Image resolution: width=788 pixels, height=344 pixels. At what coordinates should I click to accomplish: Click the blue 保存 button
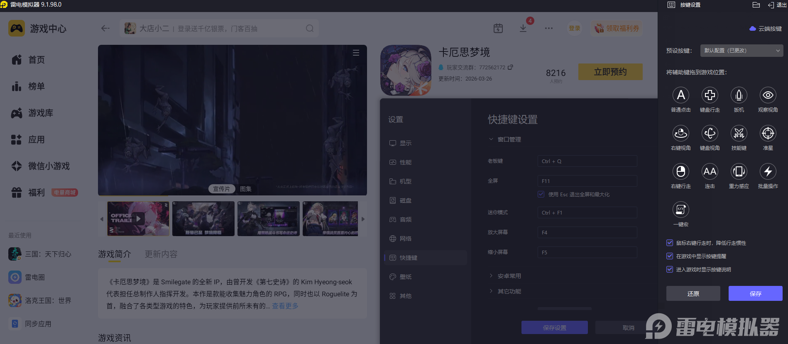[x=755, y=293]
